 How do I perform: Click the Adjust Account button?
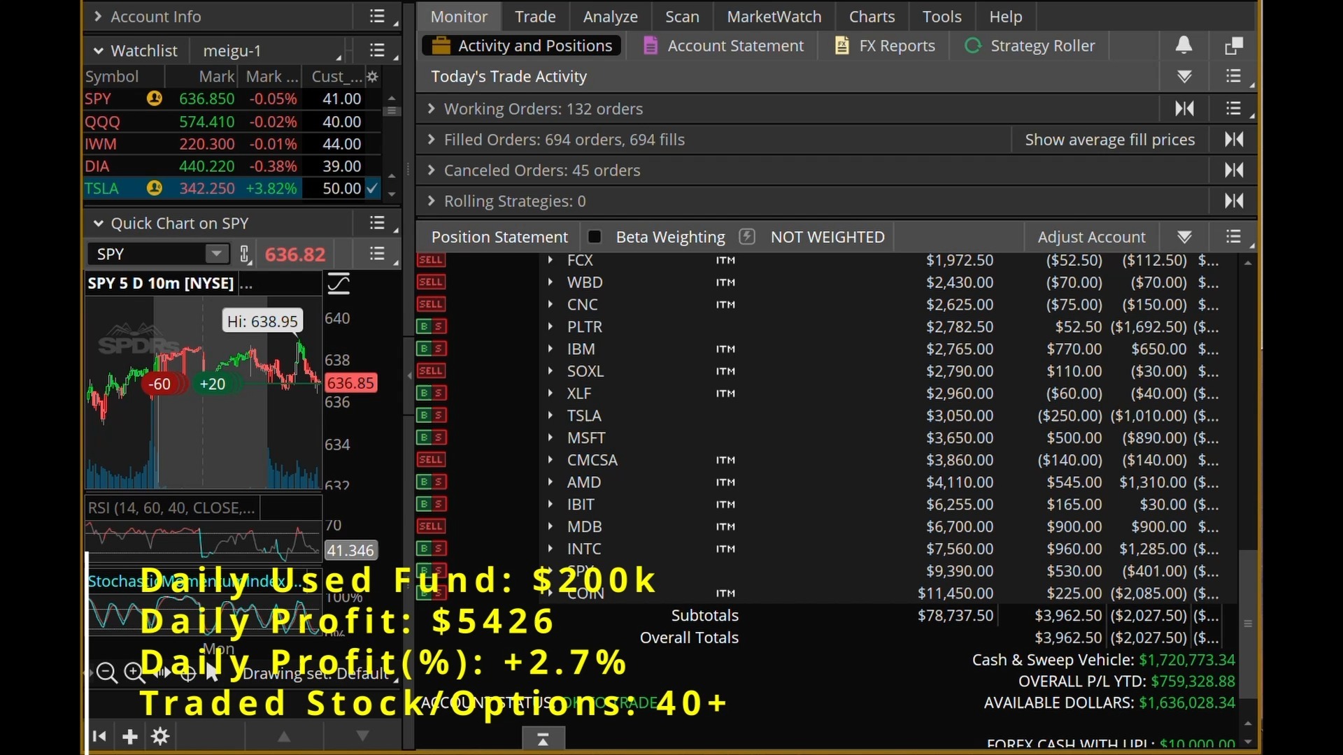point(1091,237)
